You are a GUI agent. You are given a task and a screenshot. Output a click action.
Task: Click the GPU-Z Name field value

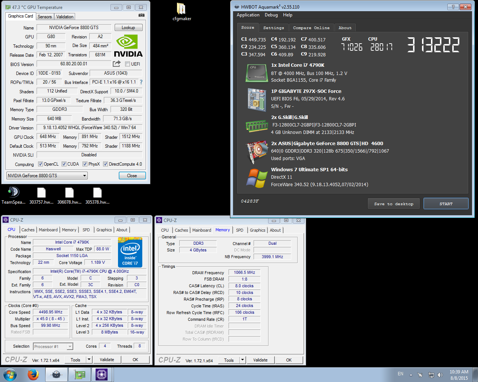click(x=74, y=28)
